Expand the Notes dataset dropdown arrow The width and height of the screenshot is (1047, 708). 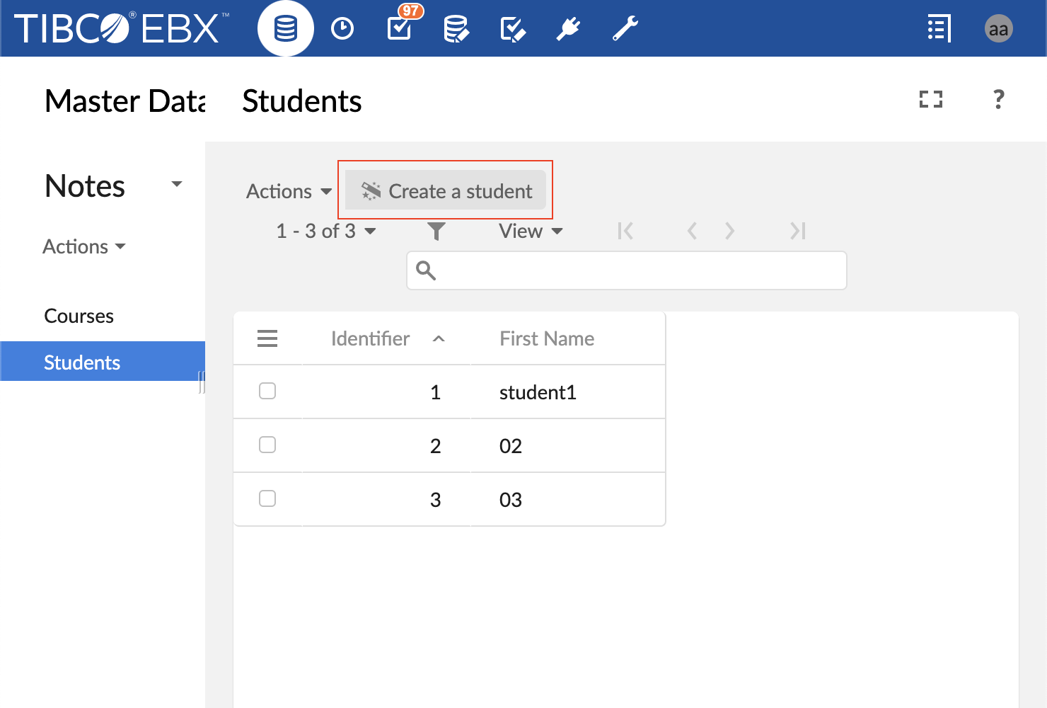pos(177,185)
